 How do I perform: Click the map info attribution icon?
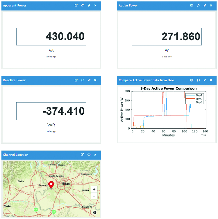coord(95,213)
